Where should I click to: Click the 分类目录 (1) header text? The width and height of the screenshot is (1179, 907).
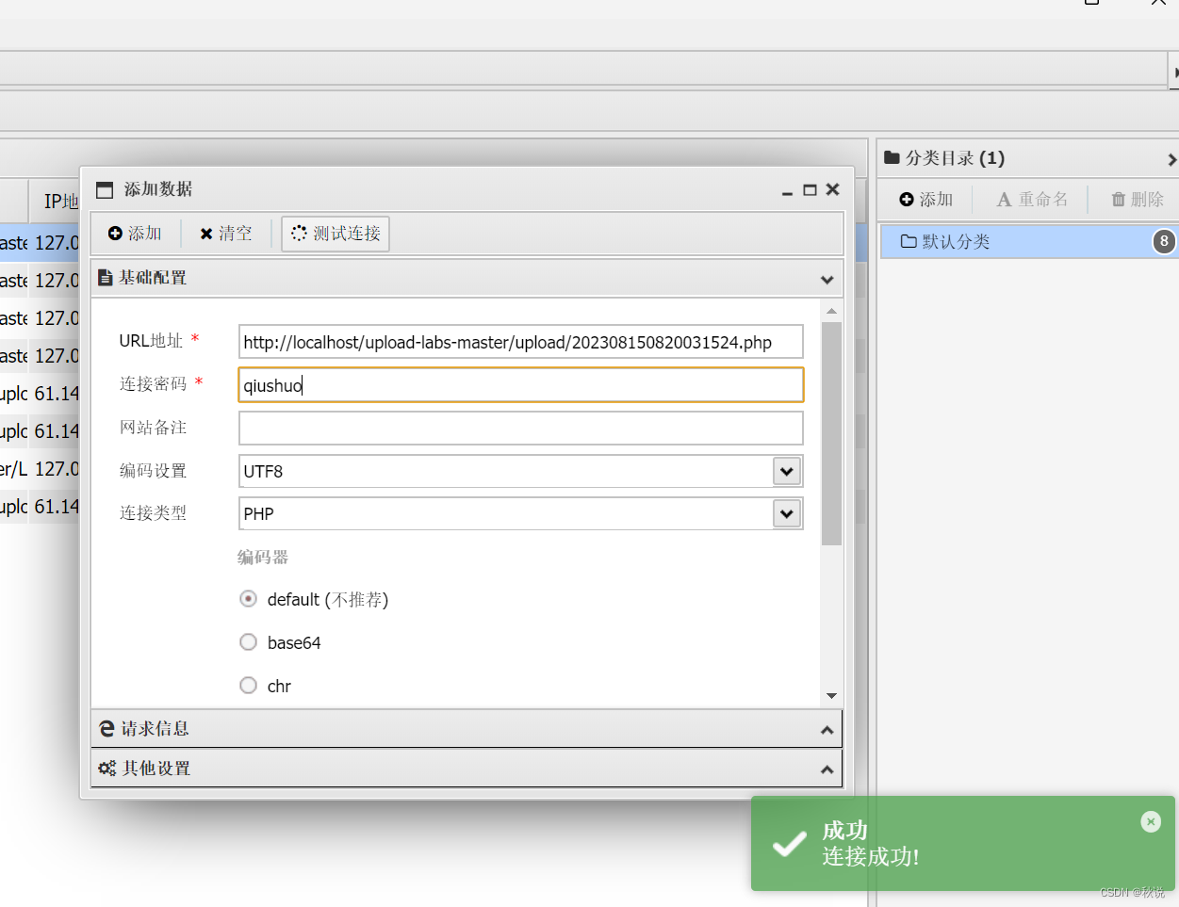[955, 158]
